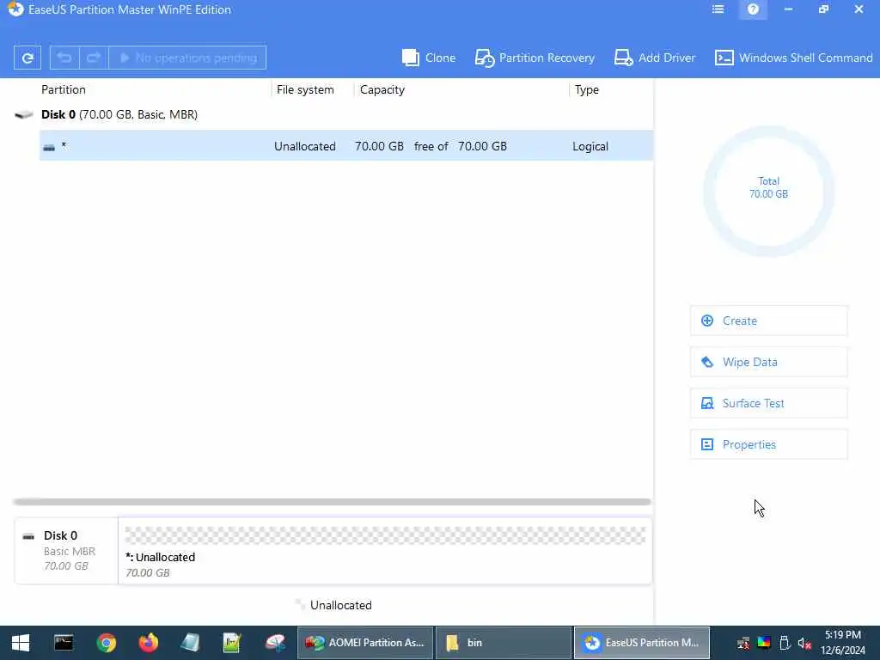This screenshot has width=880, height=660.
Task: Click the muted volume tray icon
Action: pyautogui.click(x=804, y=643)
